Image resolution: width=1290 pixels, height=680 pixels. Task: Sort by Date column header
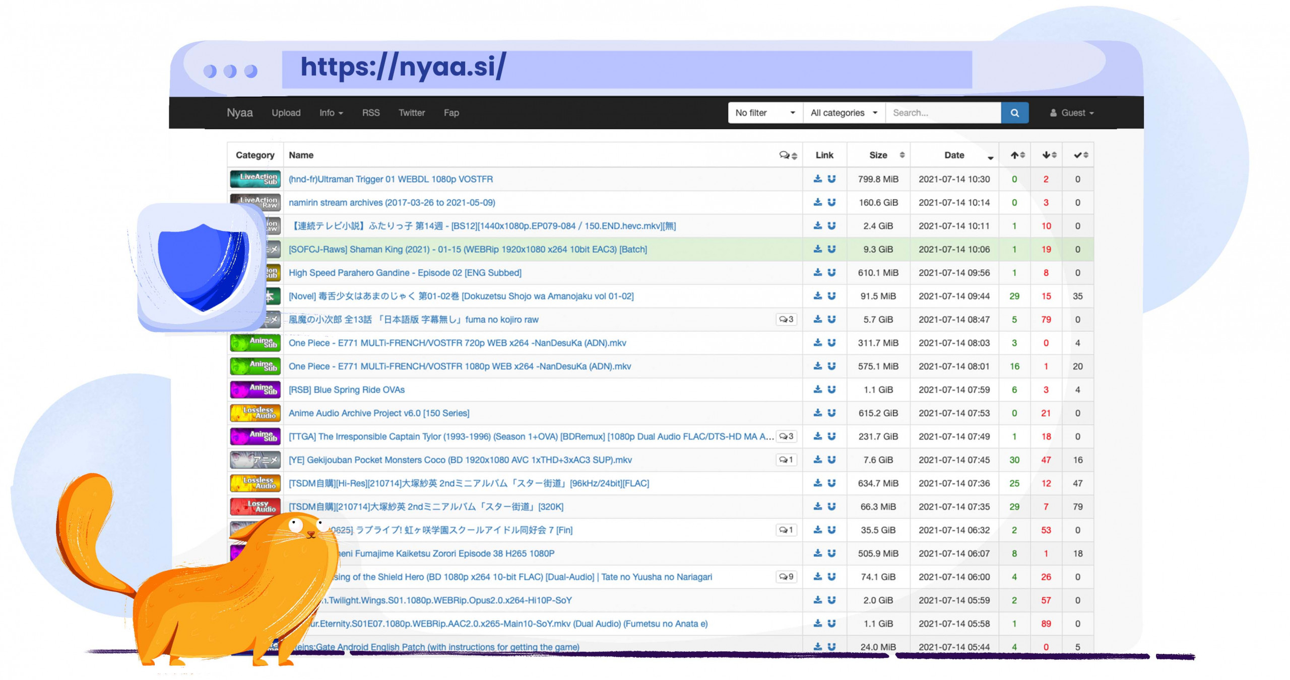[954, 155]
